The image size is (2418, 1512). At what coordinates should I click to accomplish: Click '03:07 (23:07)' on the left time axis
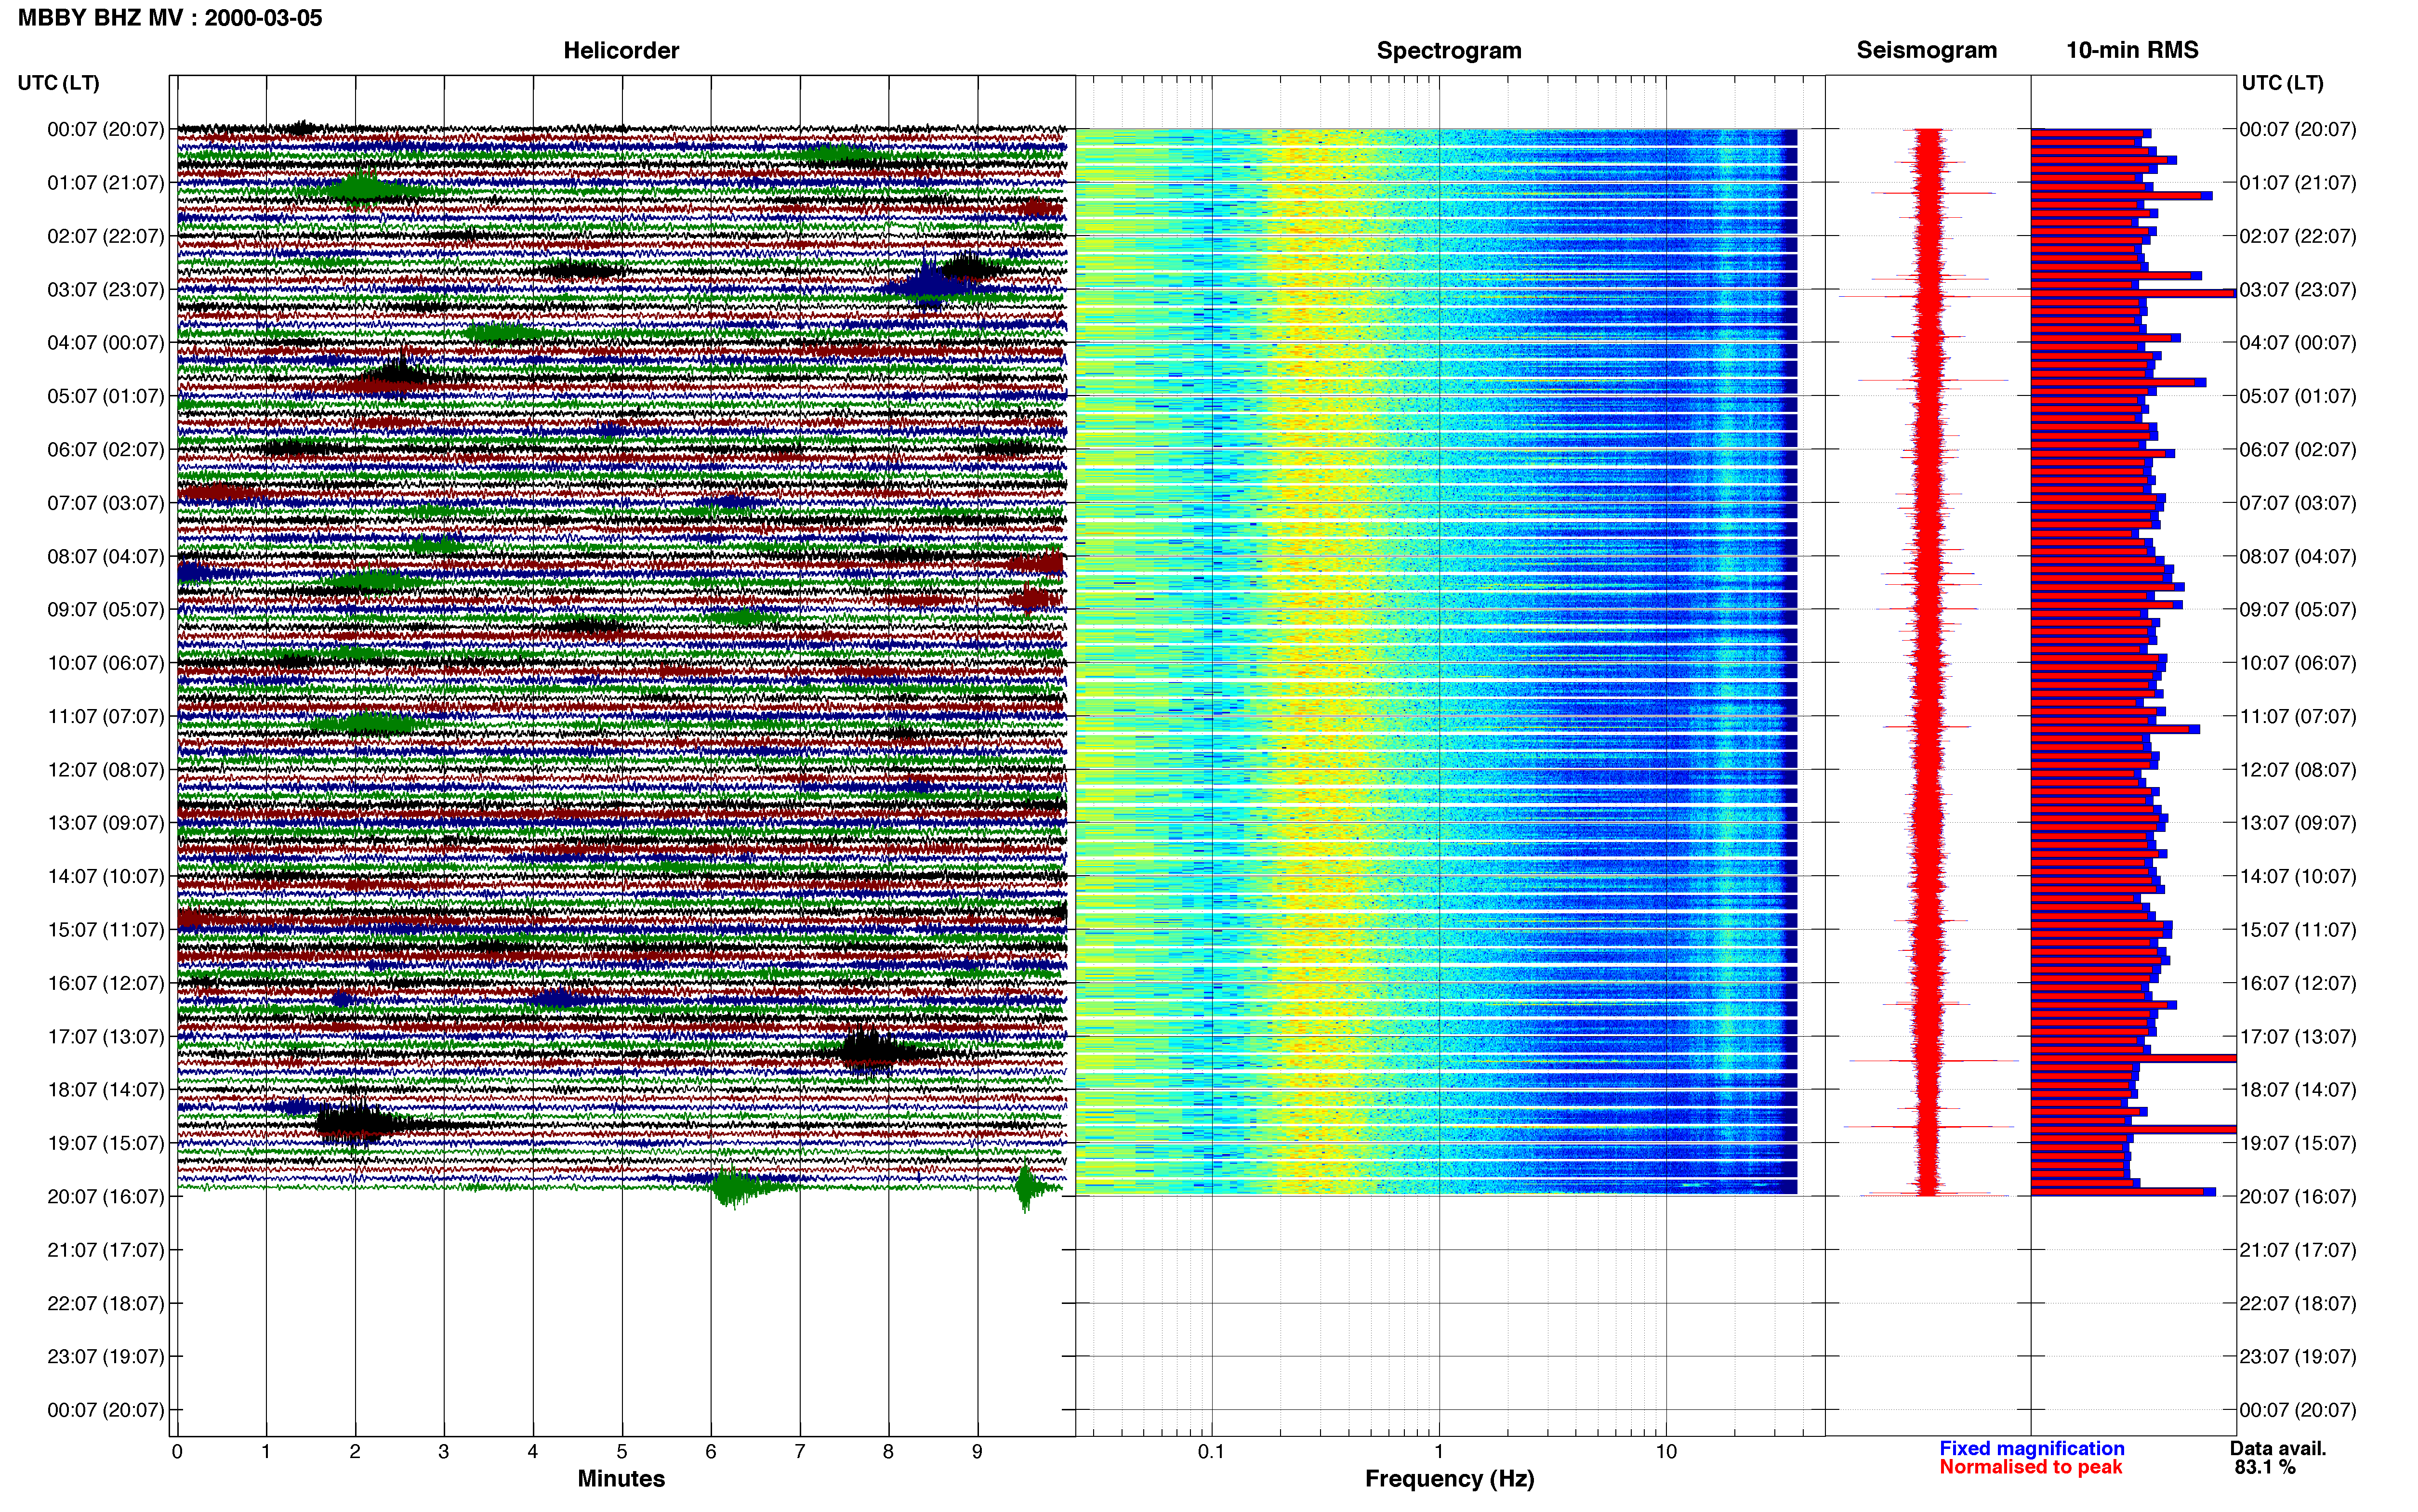pos(105,290)
